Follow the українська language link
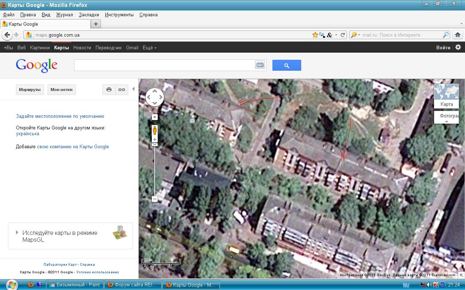The height and width of the screenshot is (290, 465). pyautogui.click(x=28, y=134)
